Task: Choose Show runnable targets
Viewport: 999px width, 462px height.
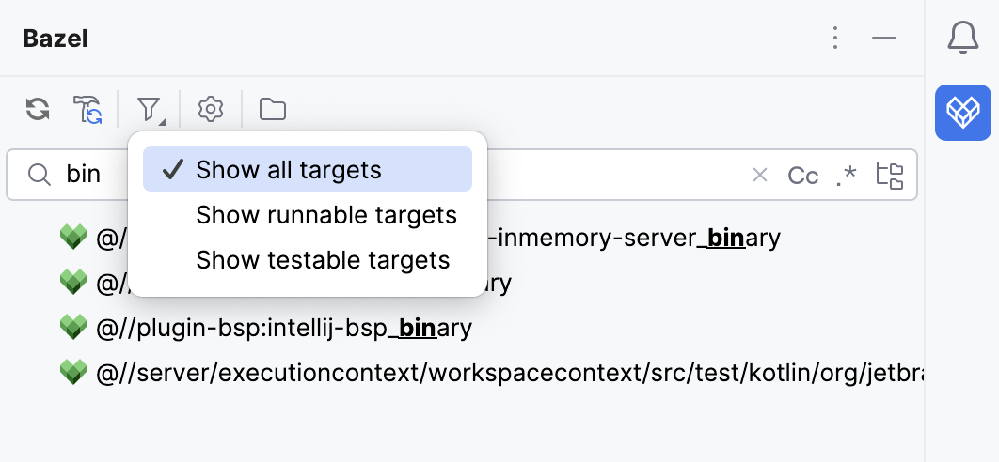Action: click(x=325, y=215)
